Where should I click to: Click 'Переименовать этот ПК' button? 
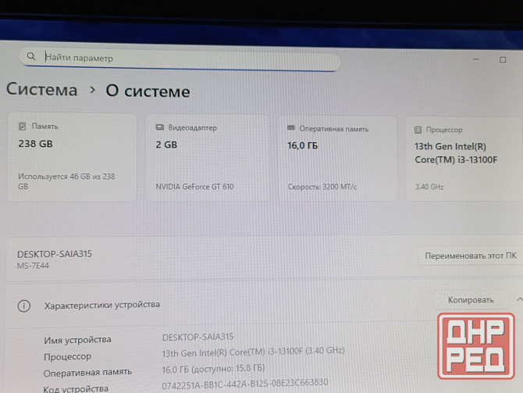coord(470,255)
